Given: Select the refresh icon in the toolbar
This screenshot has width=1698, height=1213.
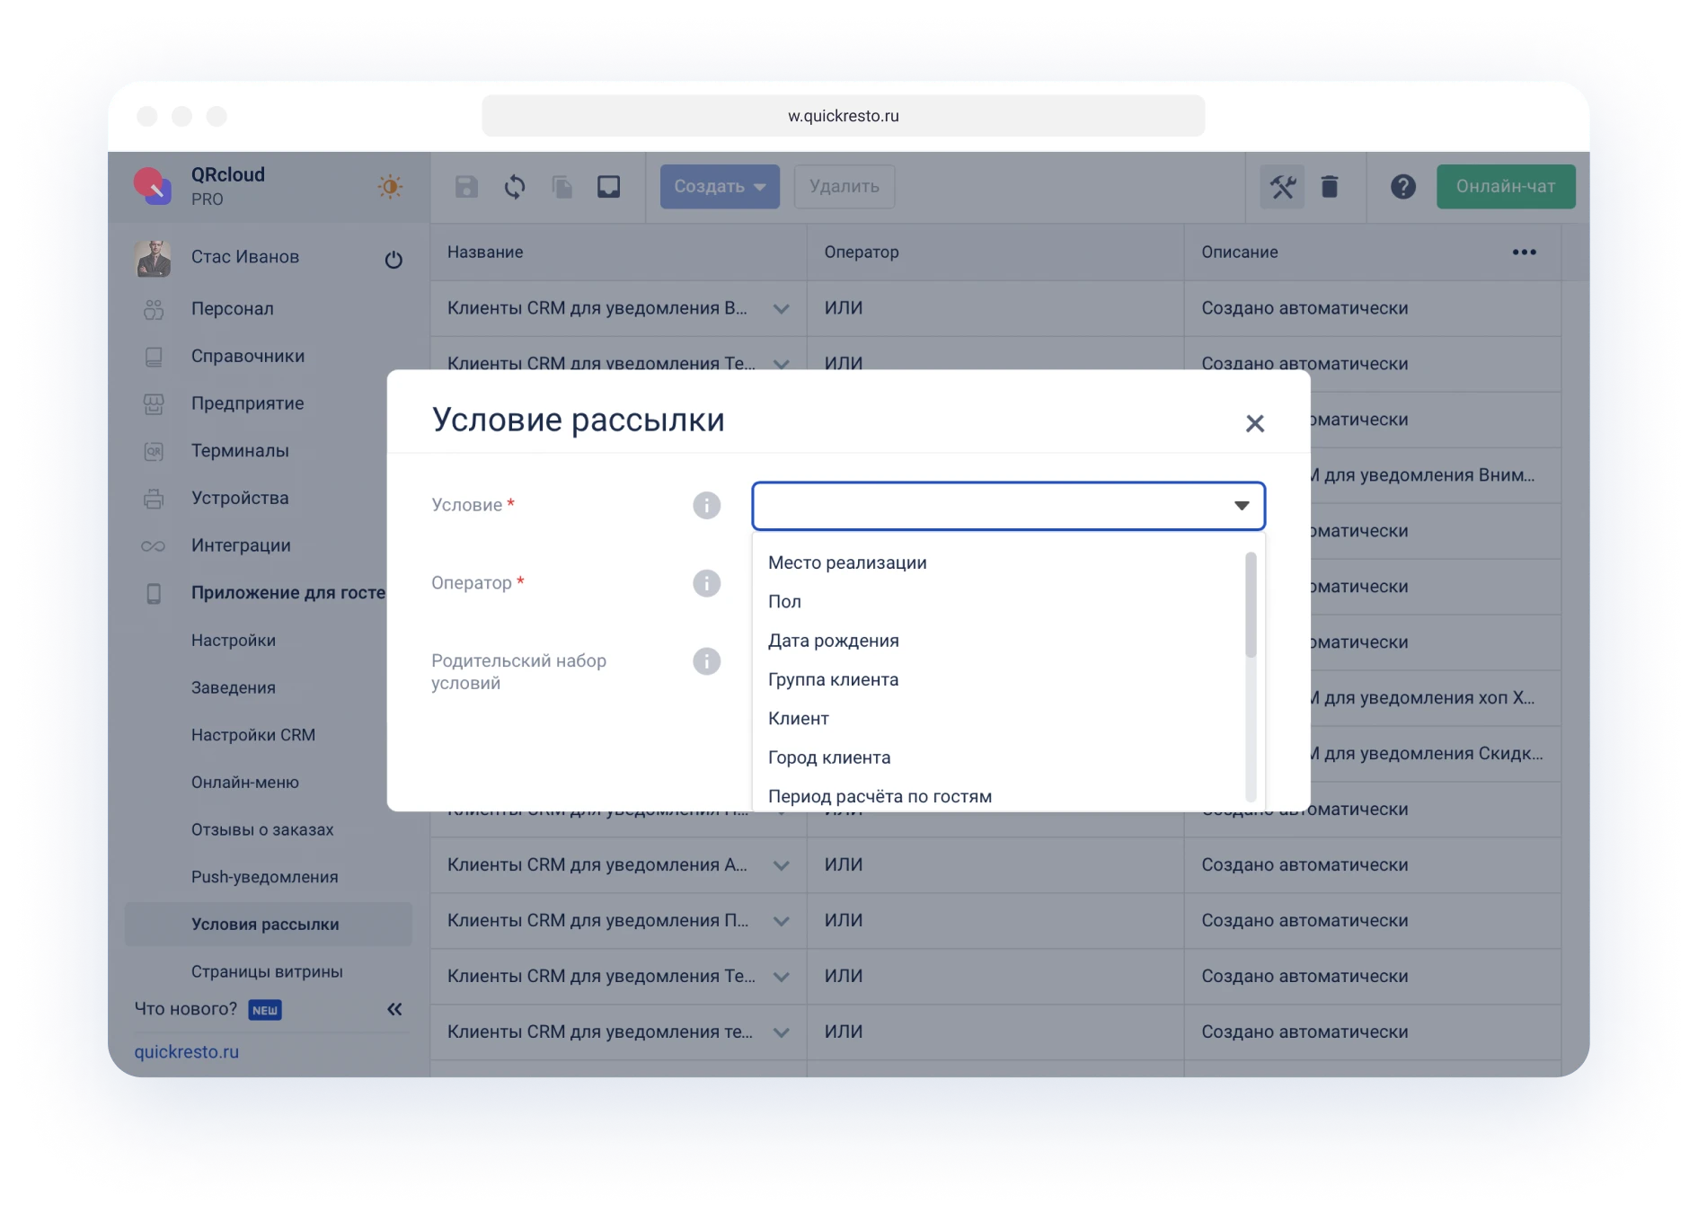Looking at the screenshot, I should pyautogui.click(x=515, y=187).
